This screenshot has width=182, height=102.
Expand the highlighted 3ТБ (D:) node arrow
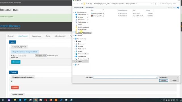[x=74, y=61]
